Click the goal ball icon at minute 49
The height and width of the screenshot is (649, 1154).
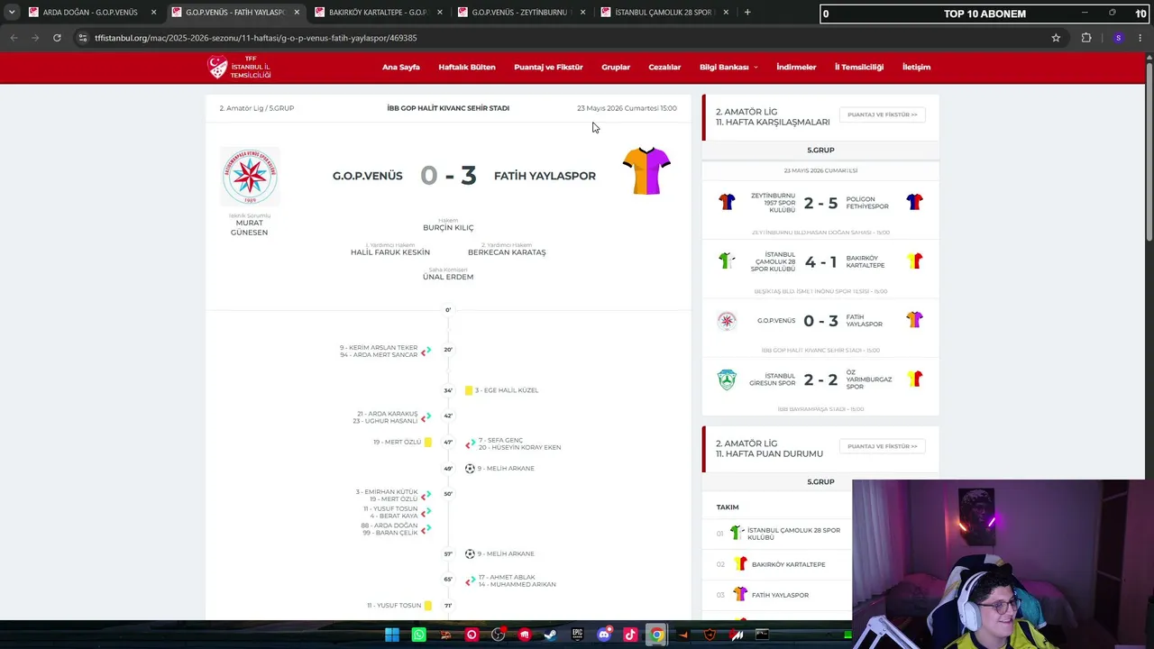(470, 469)
